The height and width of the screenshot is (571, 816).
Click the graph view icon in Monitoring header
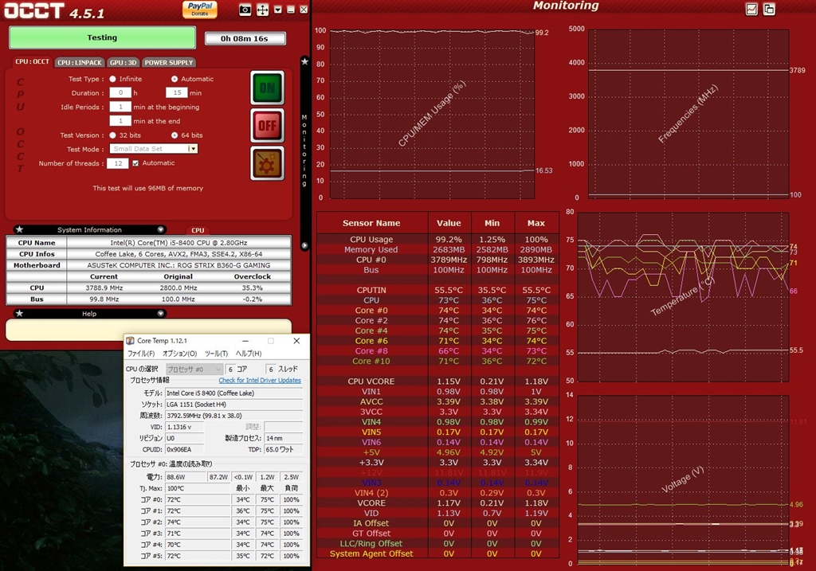(x=751, y=9)
